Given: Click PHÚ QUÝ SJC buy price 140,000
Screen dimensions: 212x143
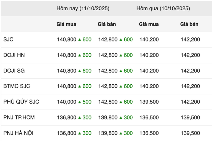Looking at the screenshot, I should [x=67, y=102].
